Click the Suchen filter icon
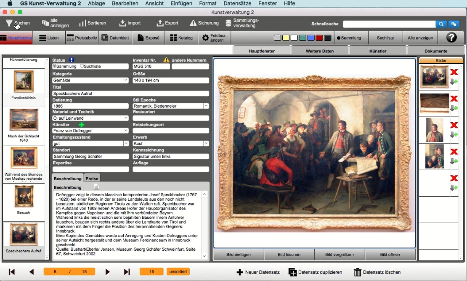The height and width of the screenshot is (281, 467). 9,23
